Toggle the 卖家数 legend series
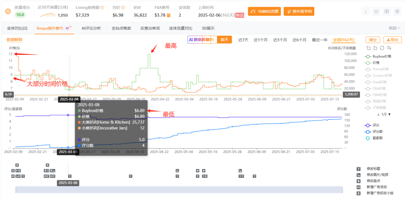 point(373,138)
